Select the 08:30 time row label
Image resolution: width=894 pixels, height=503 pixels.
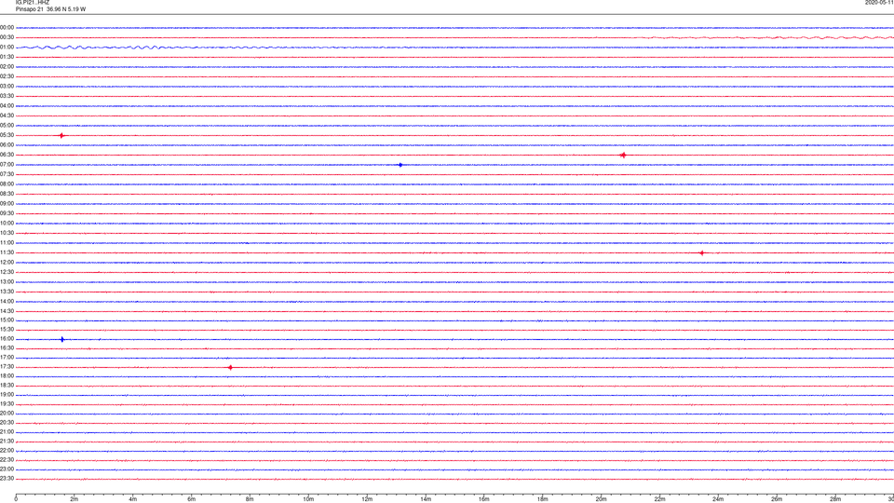pyautogui.click(x=7, y=194)
